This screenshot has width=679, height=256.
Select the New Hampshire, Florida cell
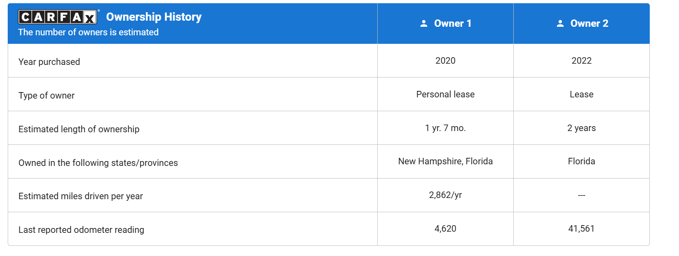(x=445, y=161)
